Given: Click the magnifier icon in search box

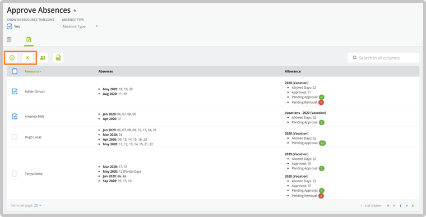Looking at the screenshot, I should [x=355, y=58].
